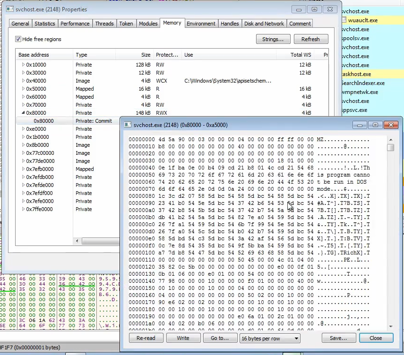This screenshot has height=355, width=404.
Task: Click the Strings... button
Action: (273, 39)
